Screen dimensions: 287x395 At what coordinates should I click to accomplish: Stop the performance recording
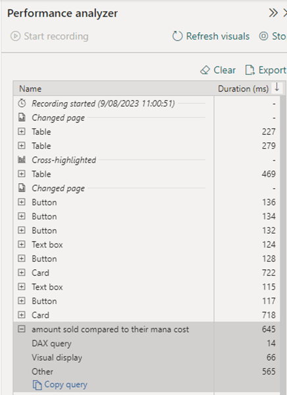(273, 36)
